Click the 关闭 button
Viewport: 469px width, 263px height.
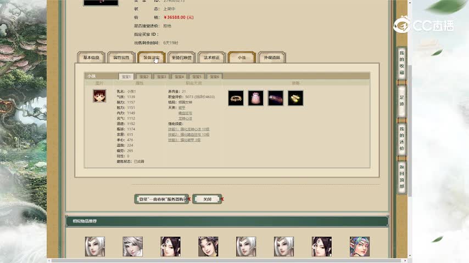click(207, 199)
